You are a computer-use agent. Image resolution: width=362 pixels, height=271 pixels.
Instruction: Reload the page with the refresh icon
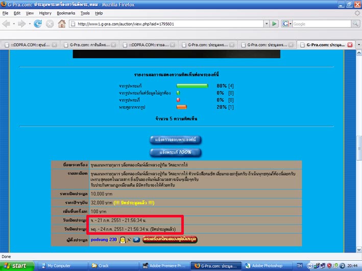38,23
